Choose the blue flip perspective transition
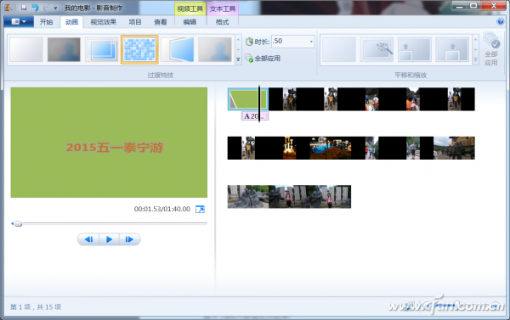This screenshot has height=320, width=510. (x=178, y=50)
